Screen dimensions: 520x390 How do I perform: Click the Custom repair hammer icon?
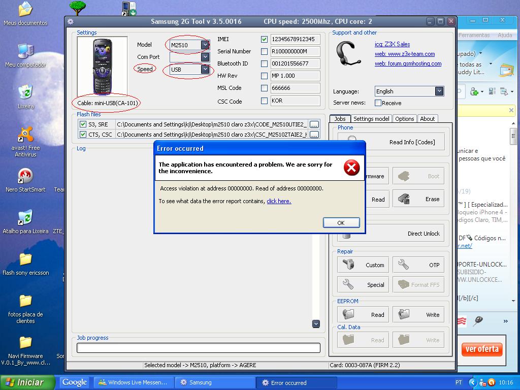tap(348, 264)
